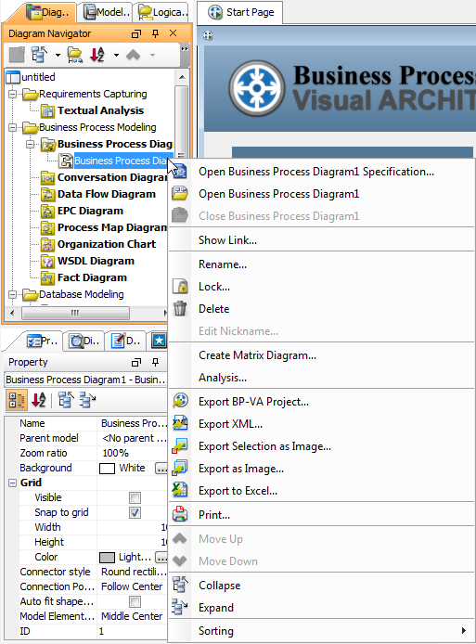Image resolution: width=476 pixels, height=644 pixels.
Task: Open Business Process Diagram1 Specification from context menu
Action: pos(315,172)
